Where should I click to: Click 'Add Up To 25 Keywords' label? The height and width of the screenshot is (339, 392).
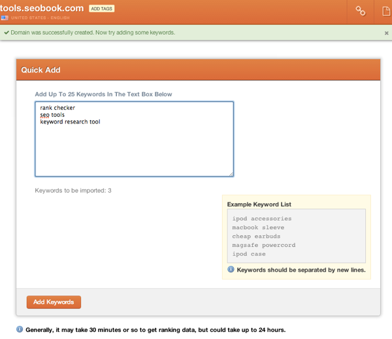[x=103, y=94]
